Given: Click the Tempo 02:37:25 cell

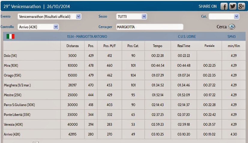Looking at the screenshot, I should (157, 115).
